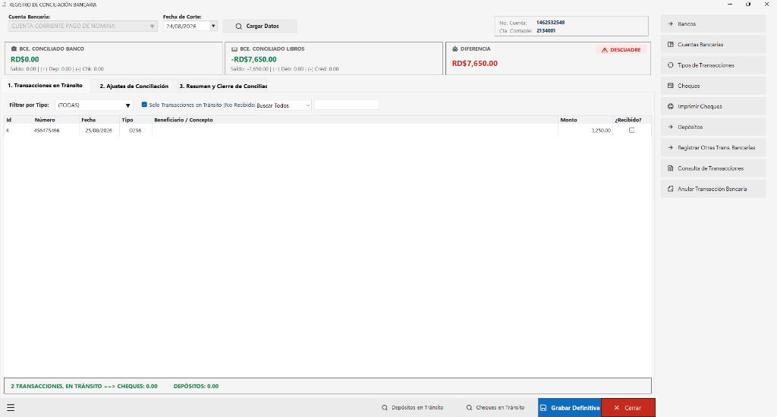Image resolution: width=777 pixels, height=417 pixels.
Task: Sort by the Monto column header
Action: pyautogui.click(x=585, y=120)
